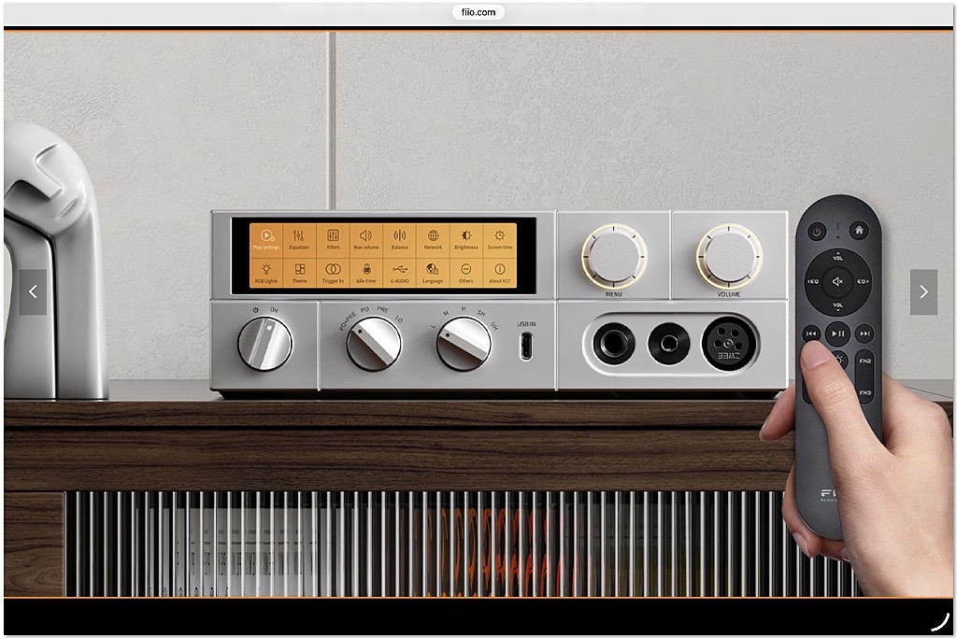
Task: Click the PO+PRE/PO/PRE/LO output selector knob
Action: tap(374, 344)
